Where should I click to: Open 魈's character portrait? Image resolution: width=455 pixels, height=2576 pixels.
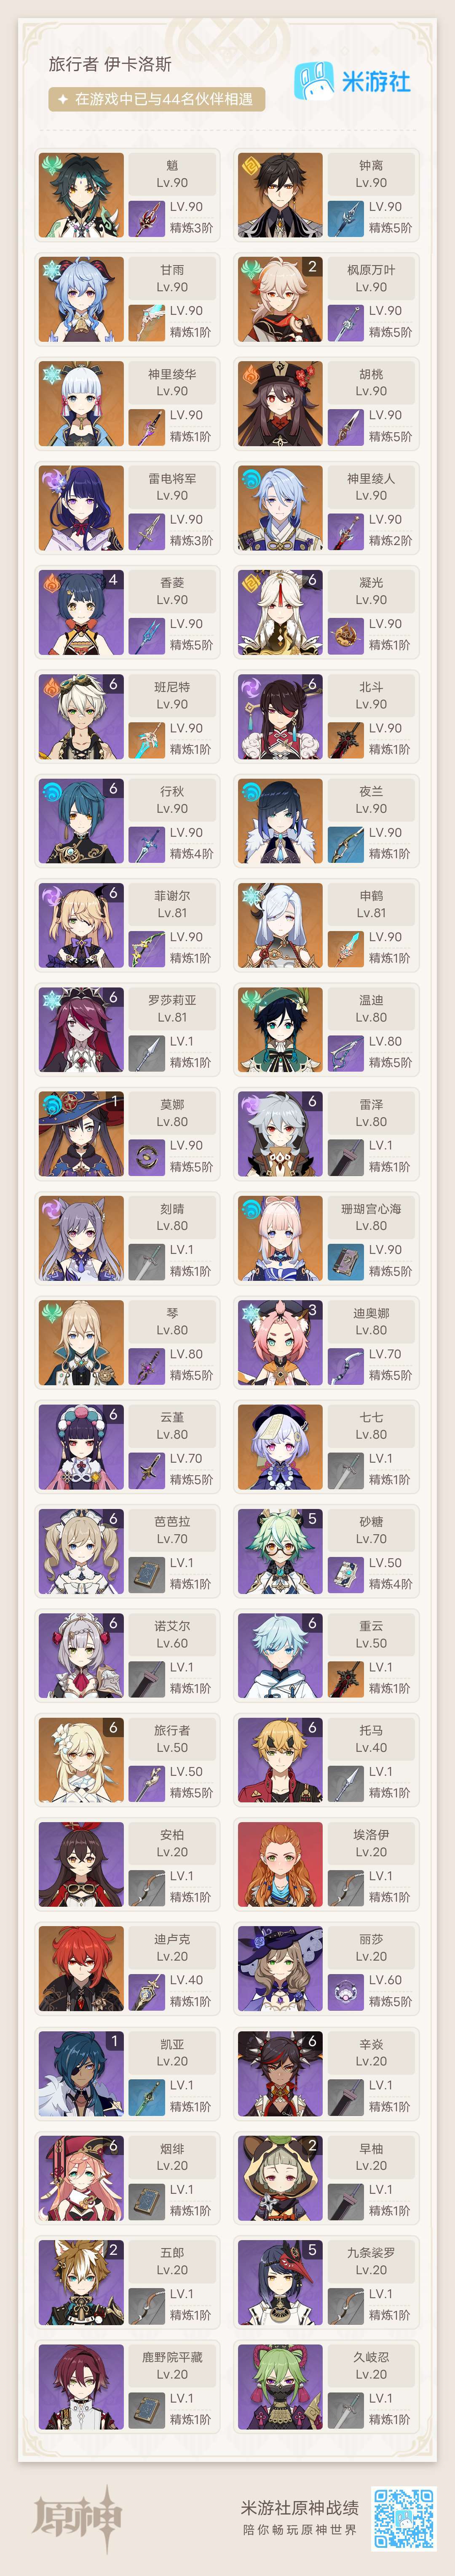[x=81, y=195]
